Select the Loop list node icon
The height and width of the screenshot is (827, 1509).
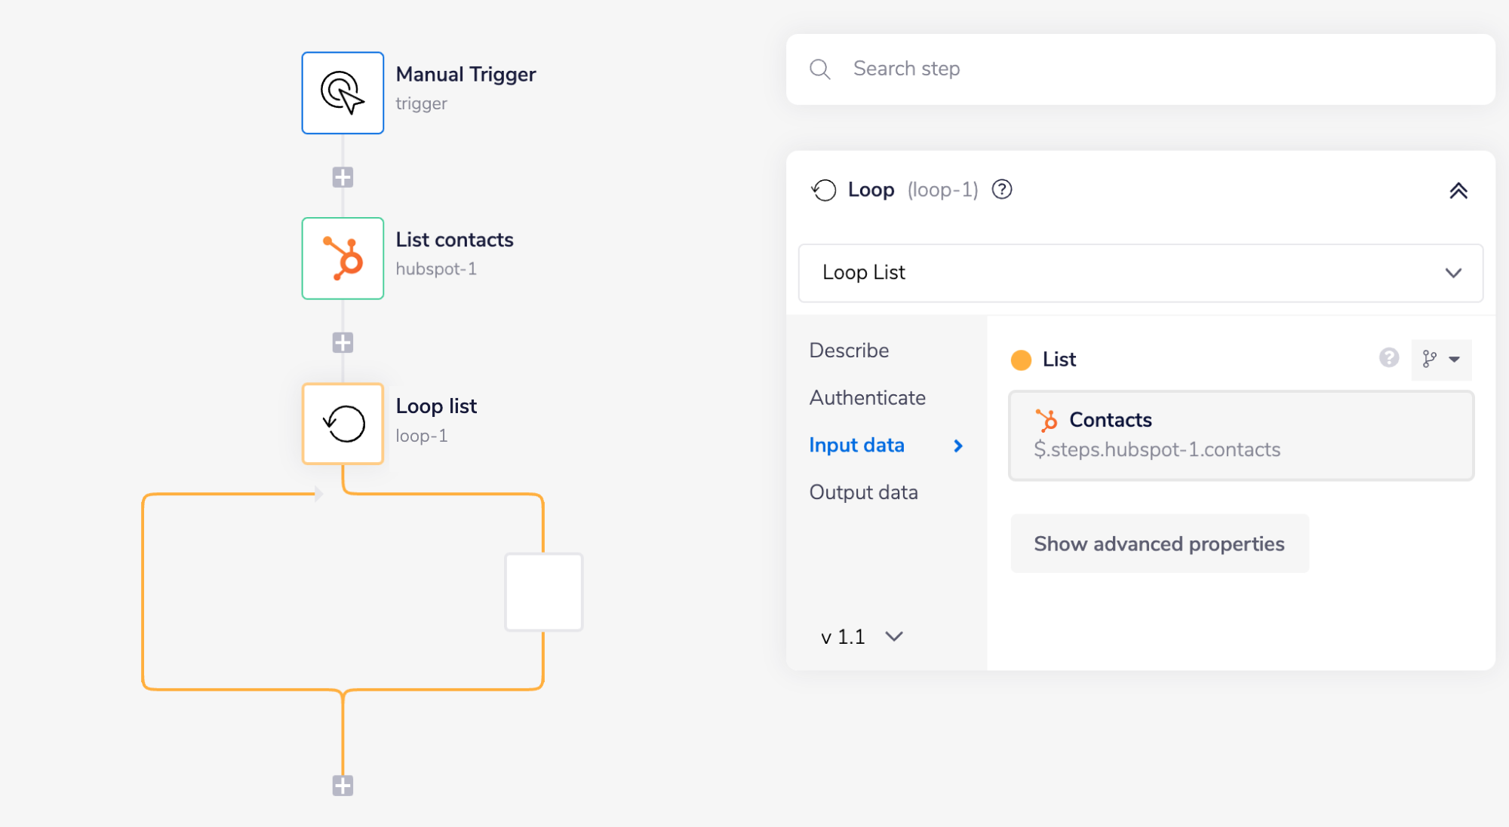coord(343,424)
